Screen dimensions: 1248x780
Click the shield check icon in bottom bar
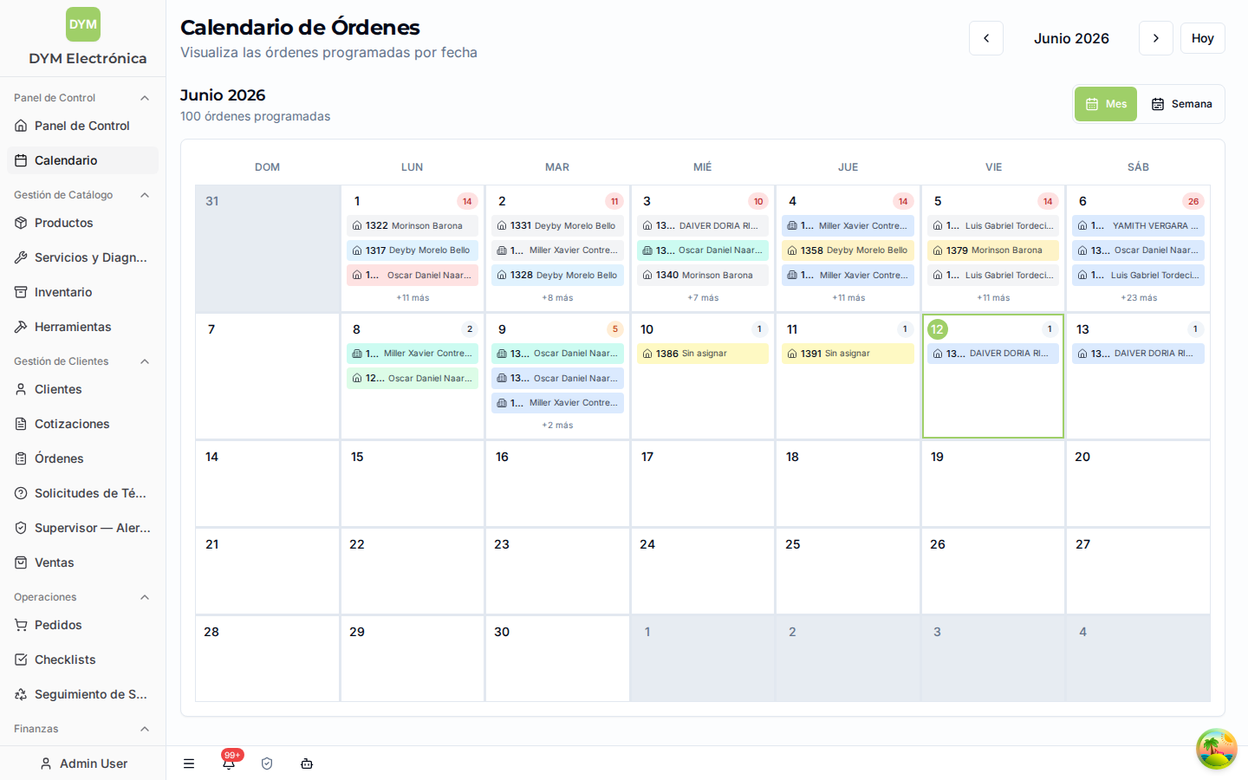(x=267, y=764)
